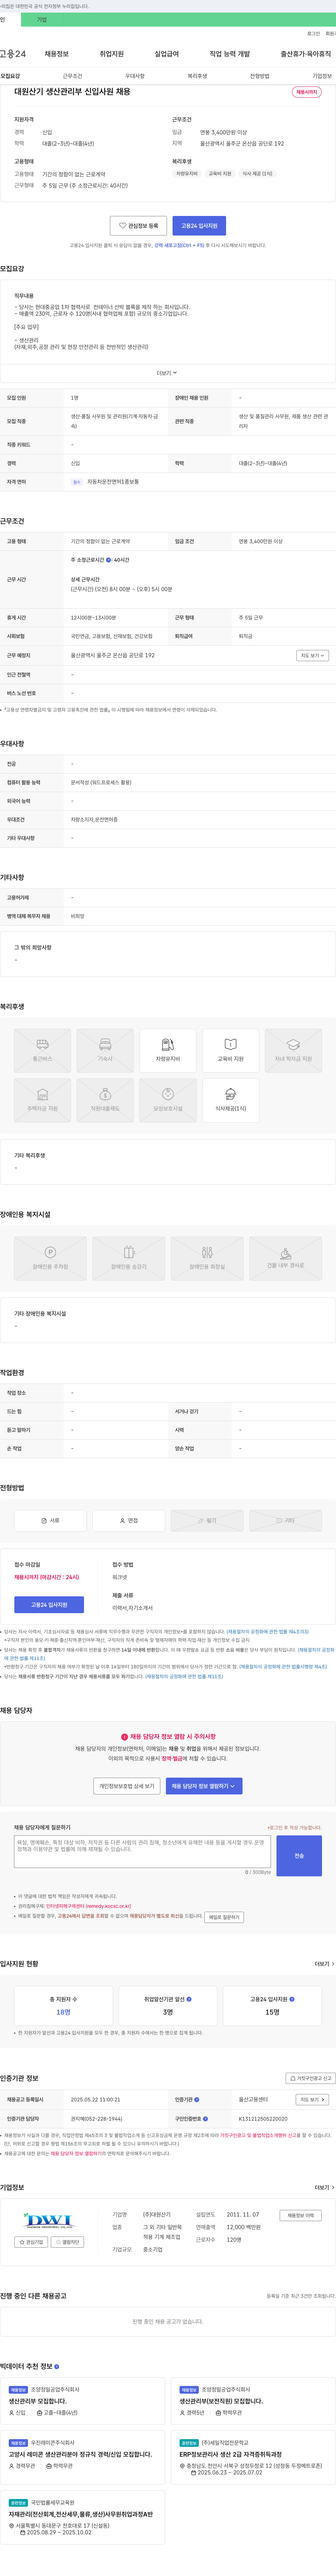Click the info icon next to 빅데이터 추천 정보
The height and width of the screenshot is (2576, 336).
click(57, 2367)
